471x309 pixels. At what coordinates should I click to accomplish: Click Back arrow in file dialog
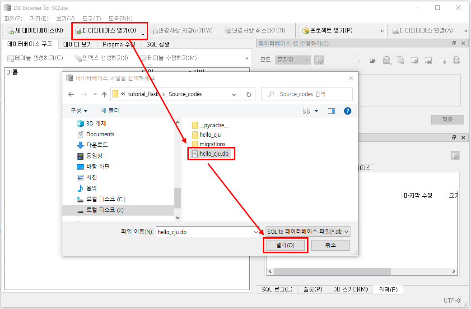pyautogui.click(x=71, y=94)
